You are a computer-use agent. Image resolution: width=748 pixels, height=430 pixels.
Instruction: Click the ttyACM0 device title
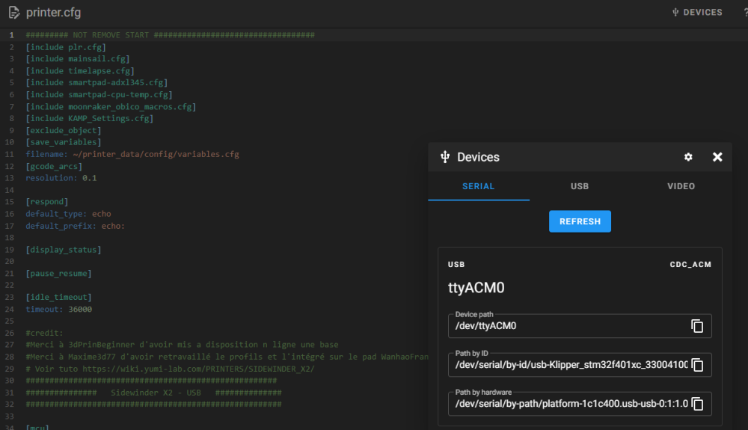click(477, 288)
